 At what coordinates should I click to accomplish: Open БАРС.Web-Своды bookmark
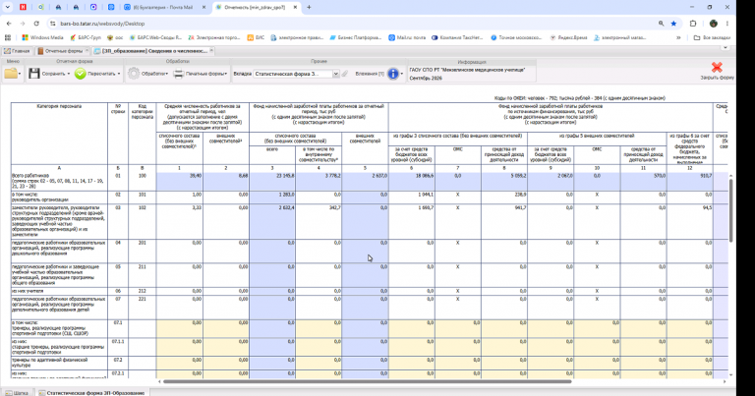(156, 37)
